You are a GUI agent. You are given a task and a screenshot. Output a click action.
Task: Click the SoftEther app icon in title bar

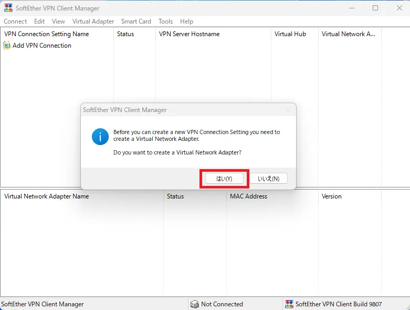pos(8,8)
